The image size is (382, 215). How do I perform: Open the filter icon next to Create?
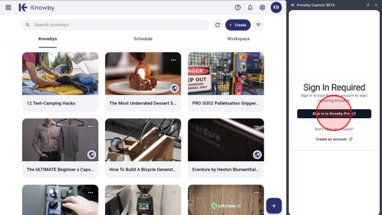coord(258,25)
